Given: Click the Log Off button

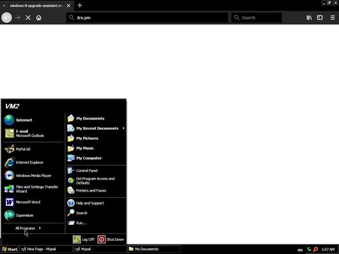Looking at the screenshot, I should 84,239.
